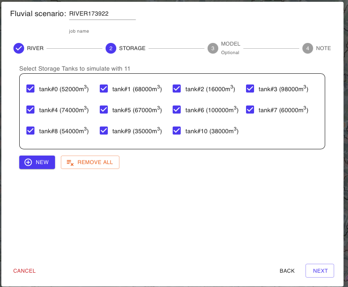Toggle tank#5 (67000m³) checkbox off

click(104, 110)
